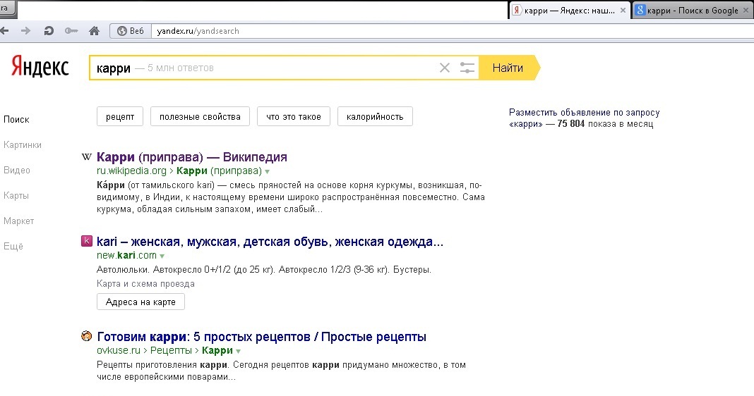The image size is (754, 396).
Task: Expand the ovkuse.ru result dropdown arrow
Action: pyautogui.click(x=239, y=351)
